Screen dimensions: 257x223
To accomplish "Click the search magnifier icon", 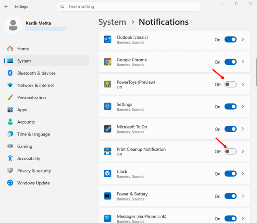I will coord(62,7).
